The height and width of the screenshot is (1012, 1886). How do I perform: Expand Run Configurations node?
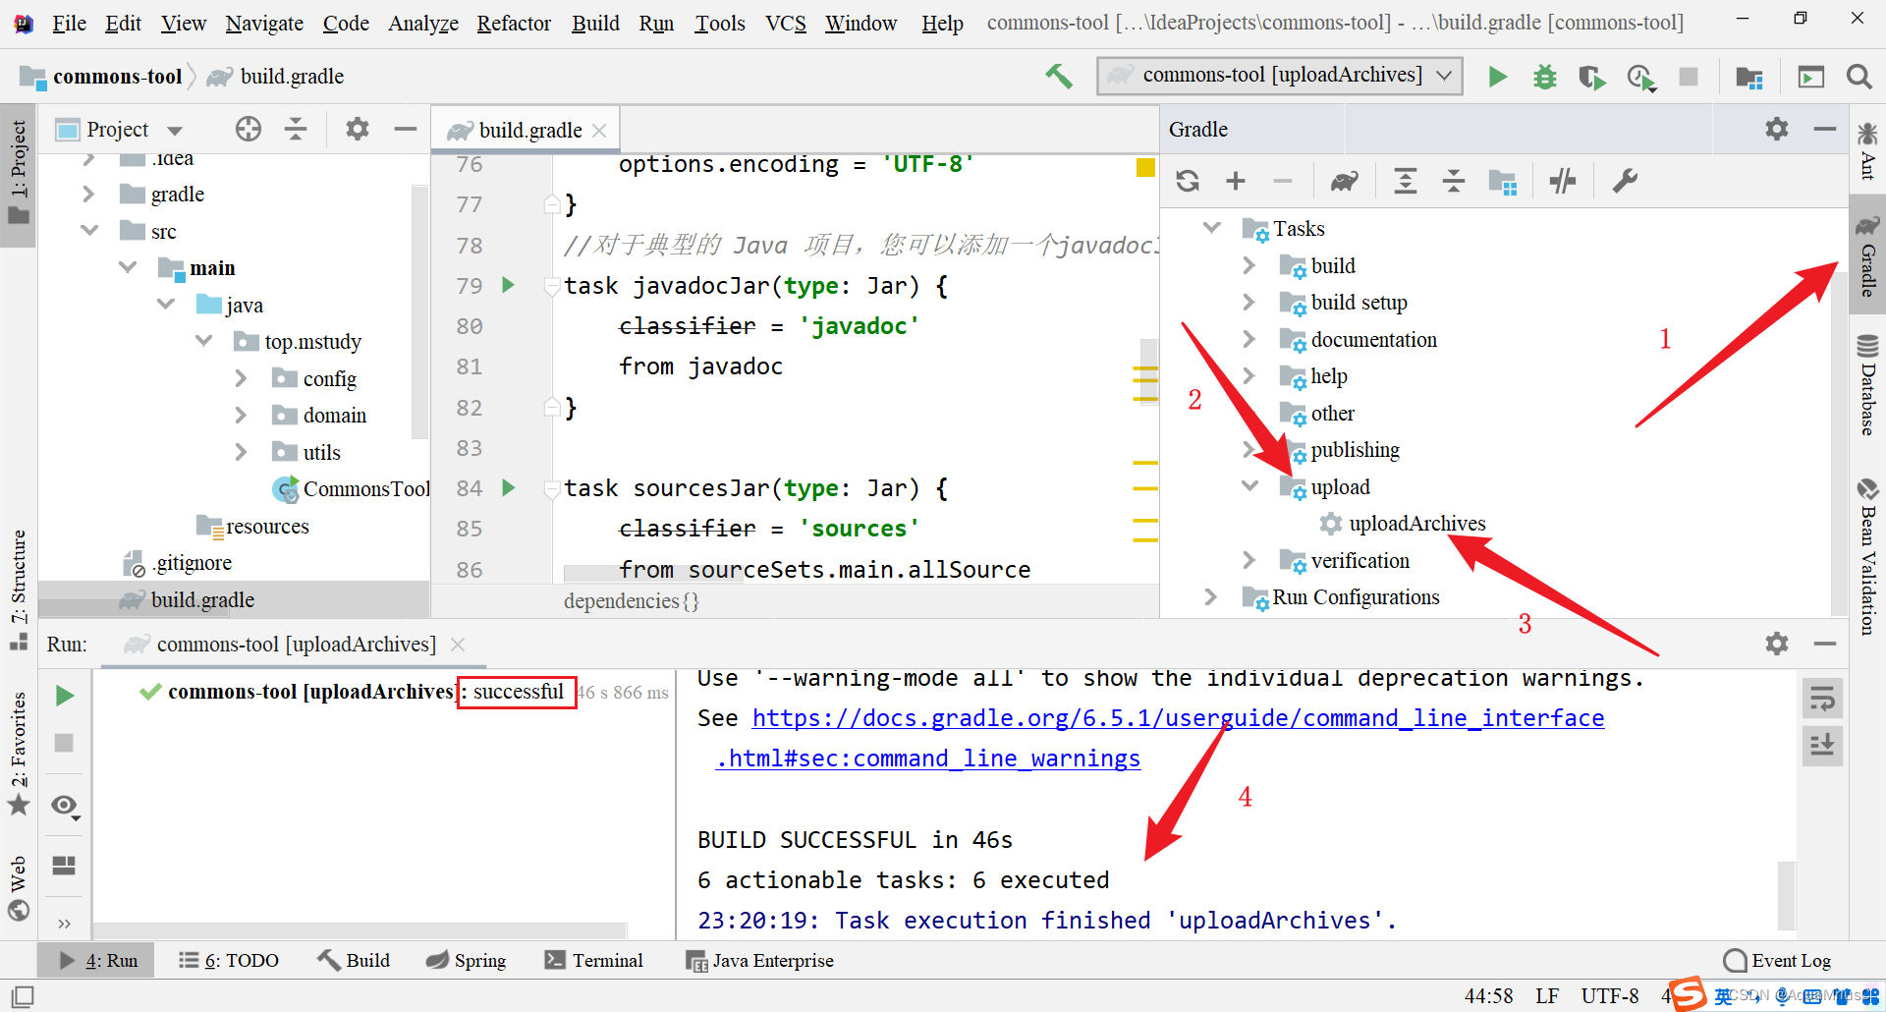[x=1211, y=596]
